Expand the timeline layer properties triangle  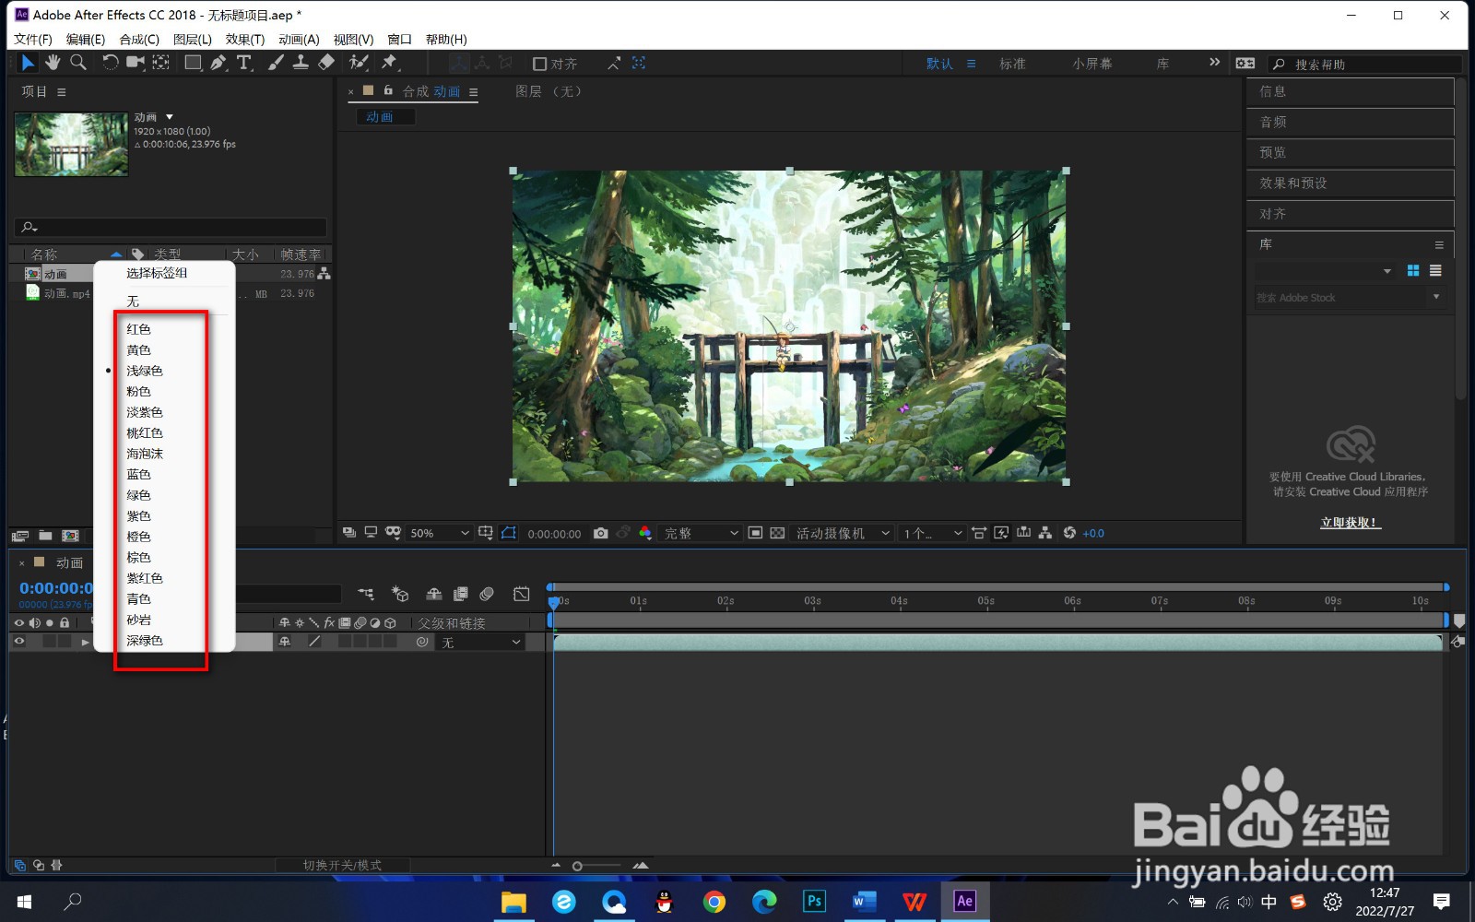(85, 642)
